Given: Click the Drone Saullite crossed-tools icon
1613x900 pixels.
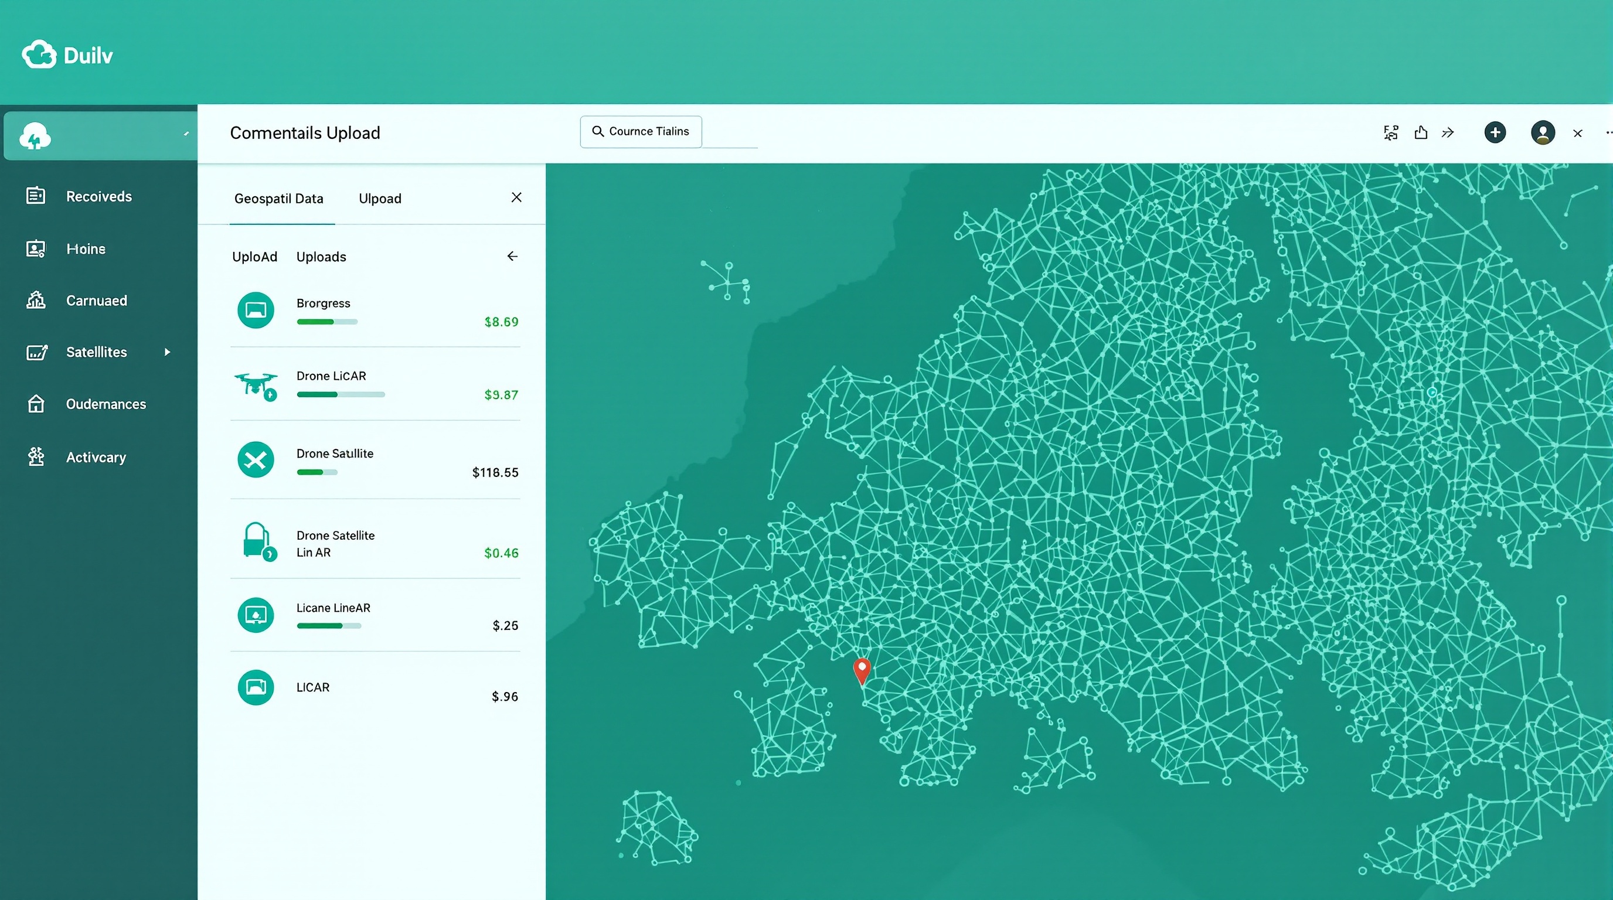Looking at the screenshot, I should pos(256,460).
